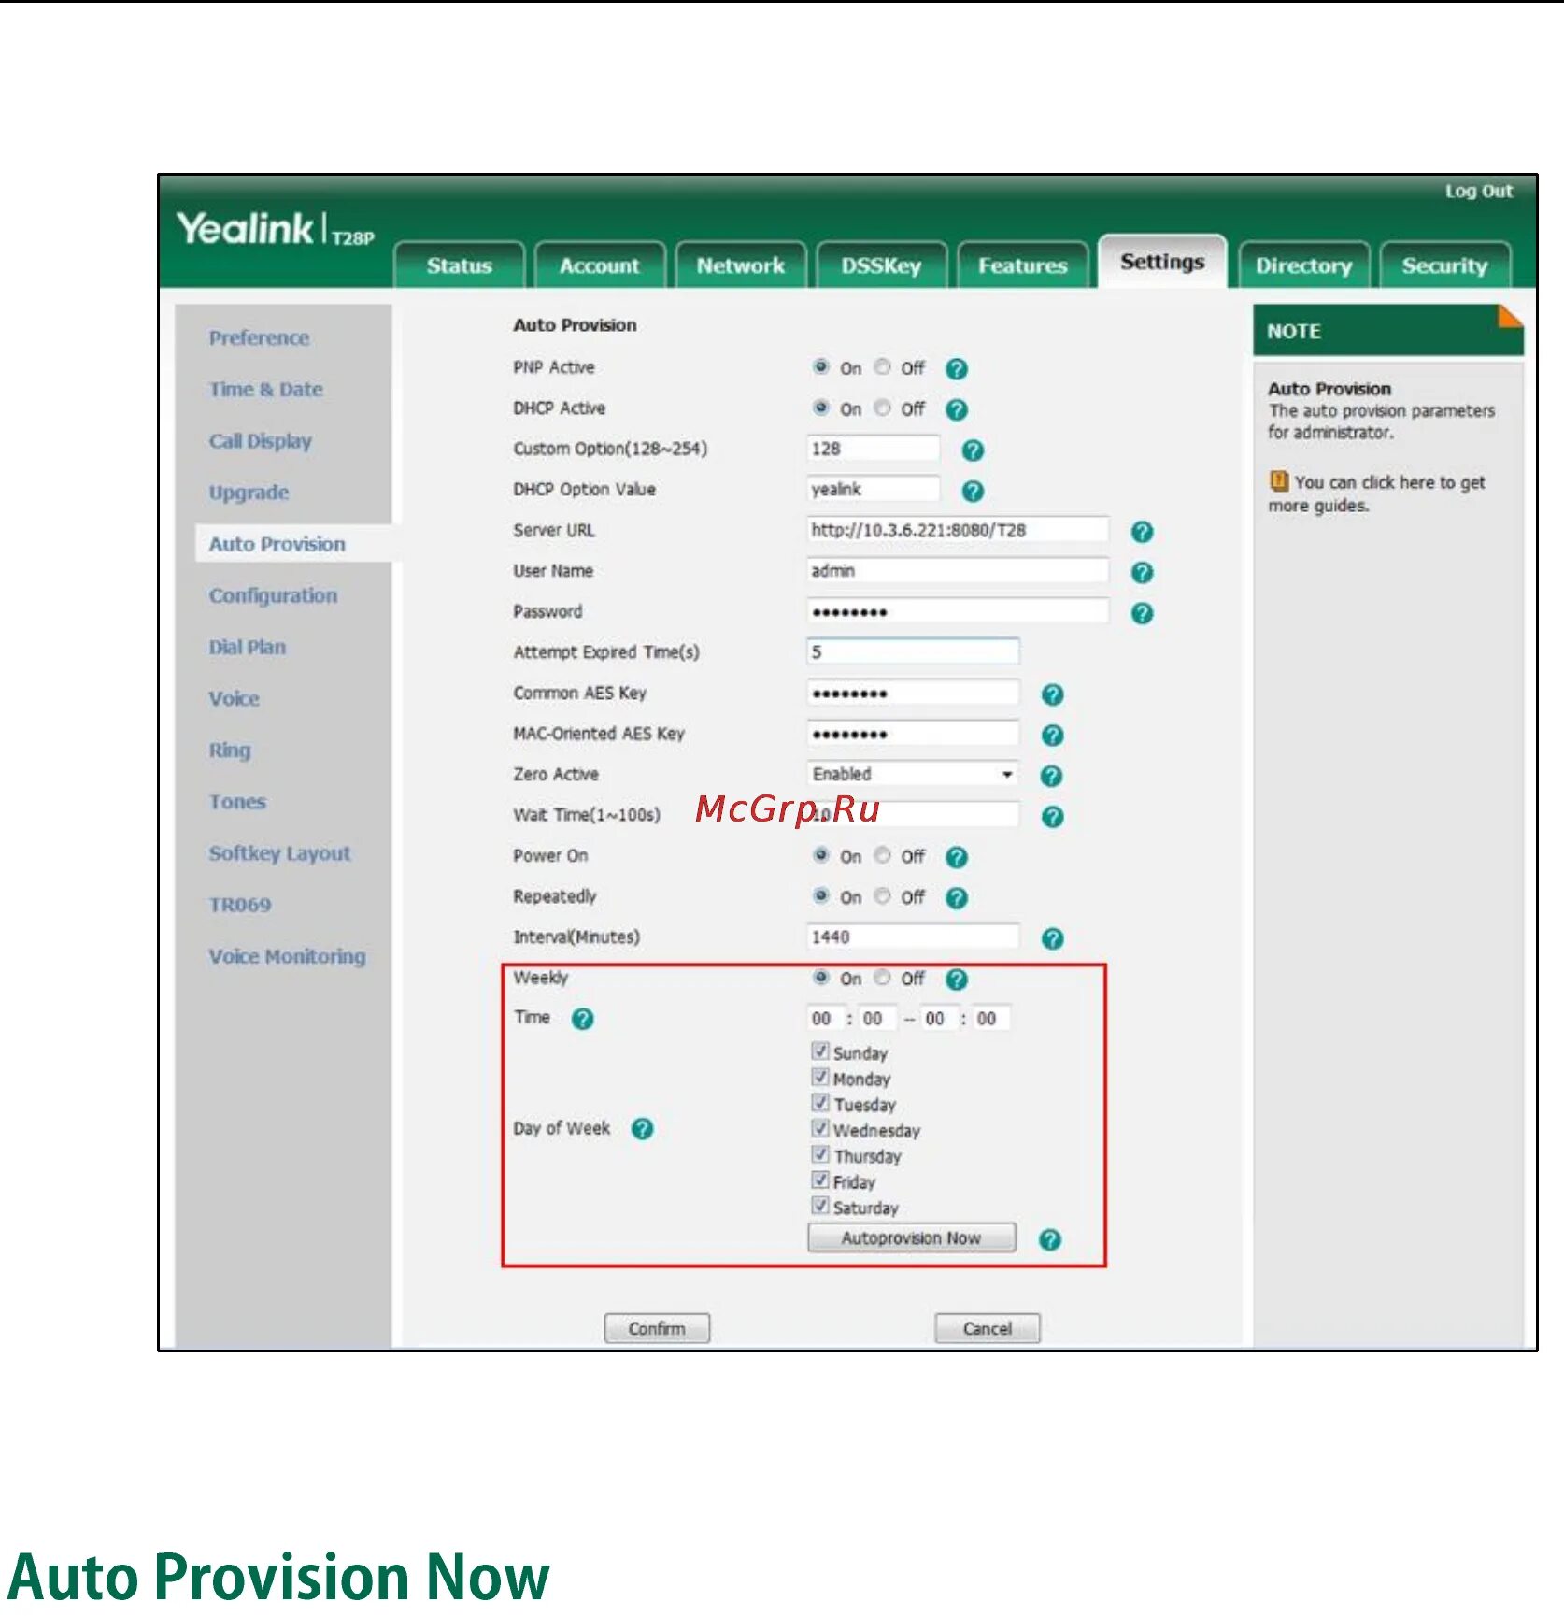Go to the Features tab
The width and height of the screenshot is (1564, 1616).
1022,265
